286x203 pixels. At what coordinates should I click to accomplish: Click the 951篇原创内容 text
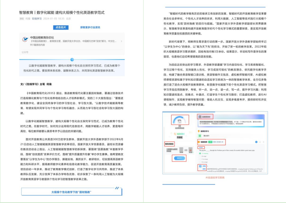[37, 45]
